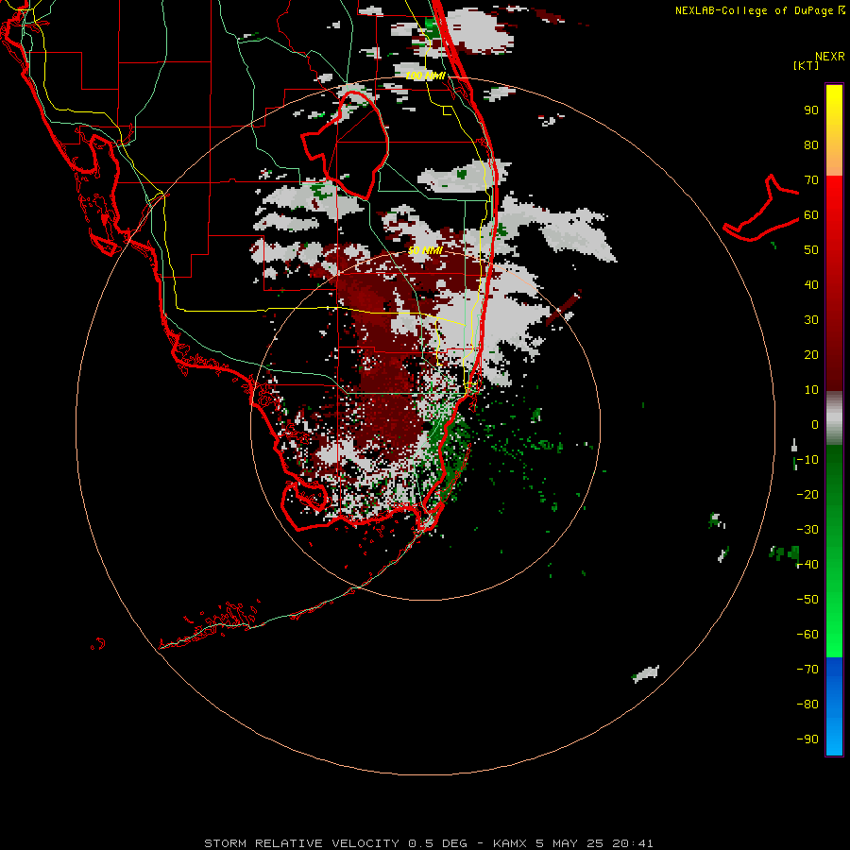Click the positive 10 knot scale label
The width and height of the screenshot is (850, 850).
pyautogui.click(x=811, y=390)
